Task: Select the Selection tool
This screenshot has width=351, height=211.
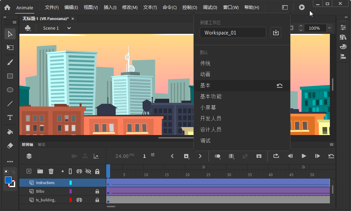Action: click(x=10, y=34)
